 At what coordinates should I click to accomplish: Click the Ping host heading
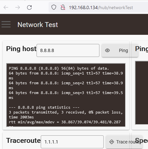[21, 49]
